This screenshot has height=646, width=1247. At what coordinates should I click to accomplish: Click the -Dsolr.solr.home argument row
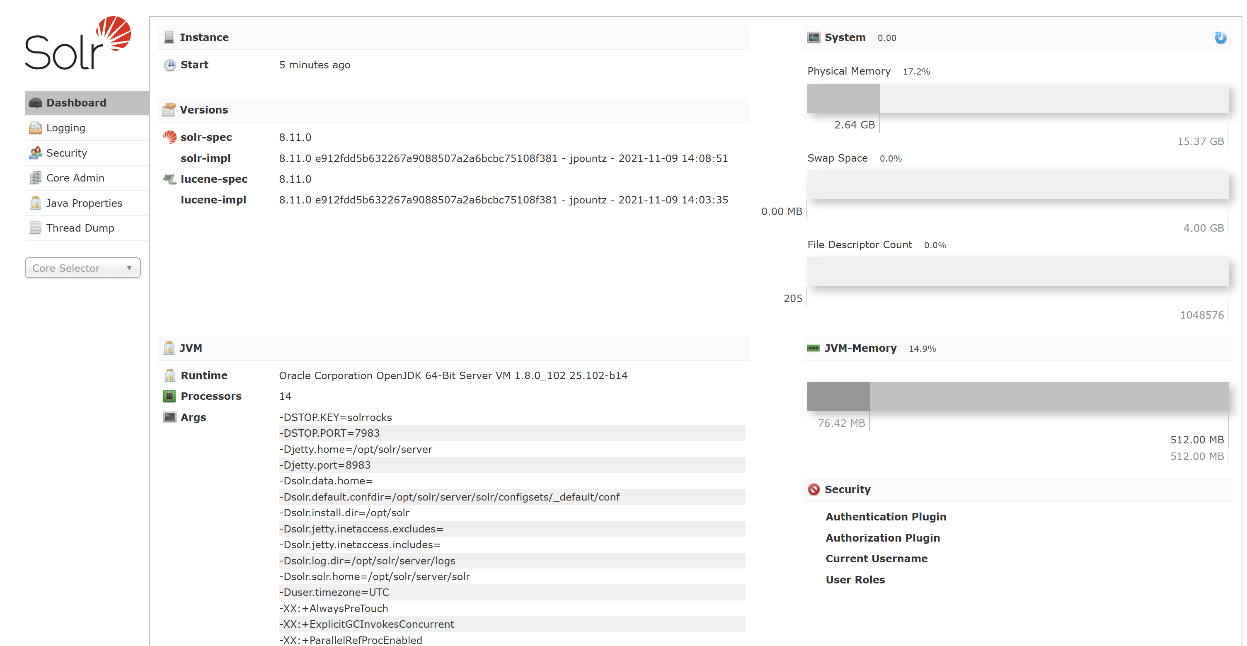(x=512, y=576)
